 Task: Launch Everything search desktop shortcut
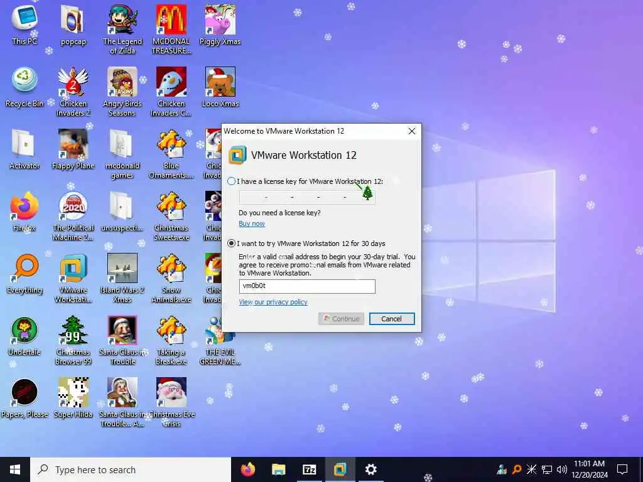click(x=24, y=275)
